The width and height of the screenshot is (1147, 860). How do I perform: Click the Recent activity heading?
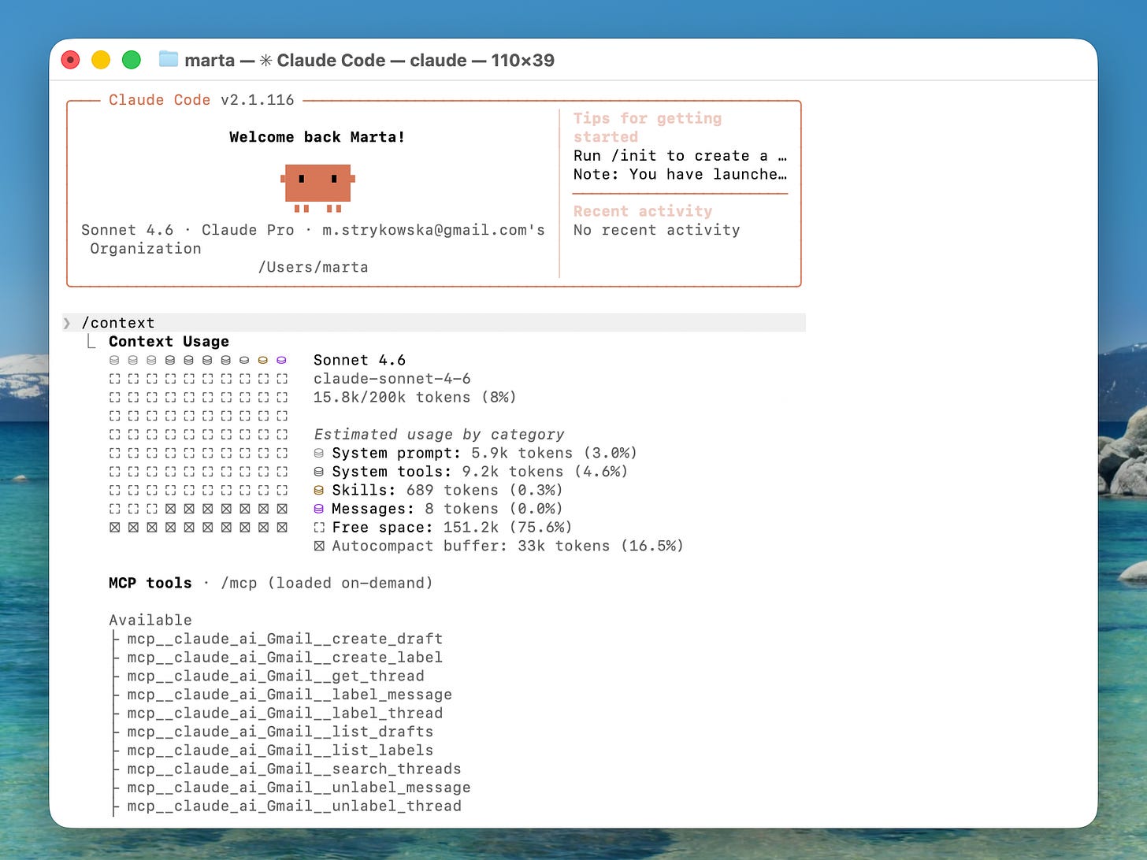(643, 211)
